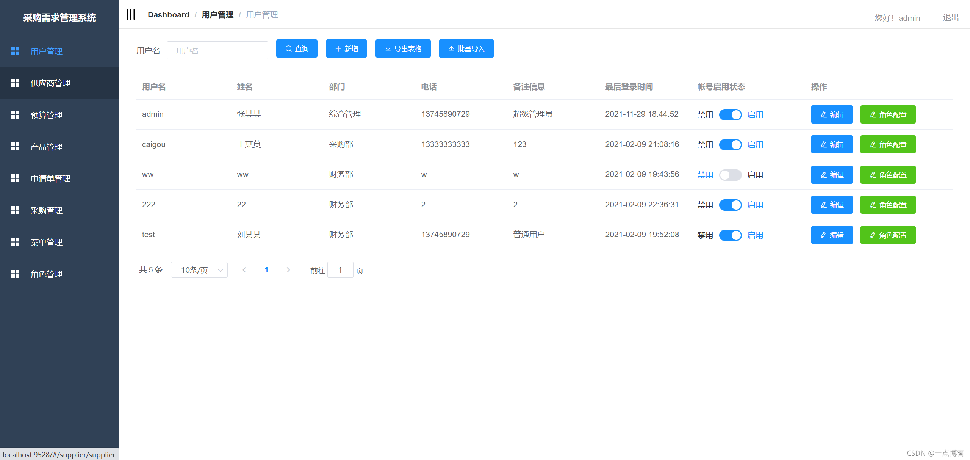Open 产品管理 in sidebar
The width and height of the screenshot is (970, 460).
pyautogui.click(x=59, y=147)
